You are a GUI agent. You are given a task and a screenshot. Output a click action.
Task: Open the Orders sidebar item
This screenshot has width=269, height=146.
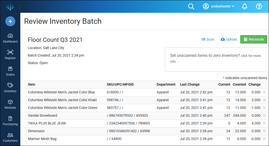[x=10, y=71]
